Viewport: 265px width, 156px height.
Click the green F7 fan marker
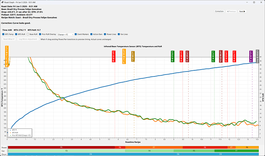[213, 56]
